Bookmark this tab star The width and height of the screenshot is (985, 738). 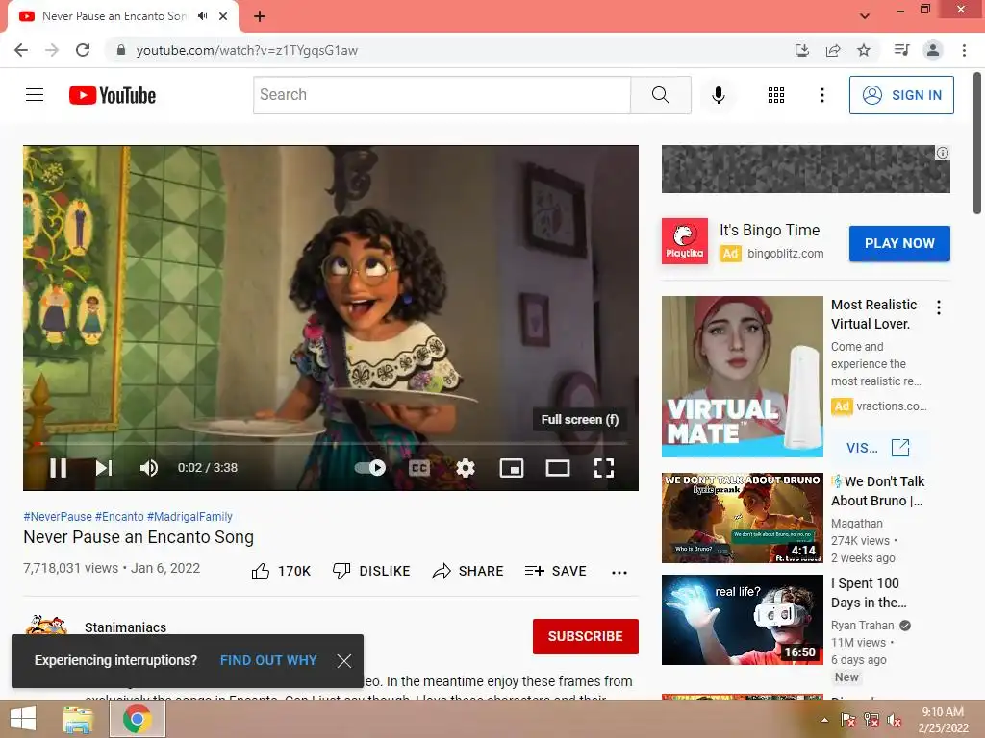(x=864, y=50)
